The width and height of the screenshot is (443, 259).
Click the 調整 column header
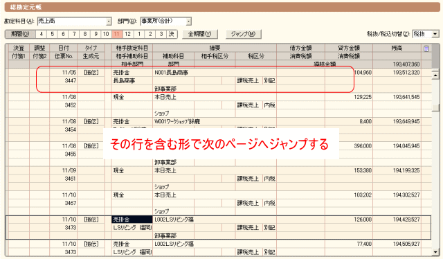pyautogui.click(x=39, y=48)
